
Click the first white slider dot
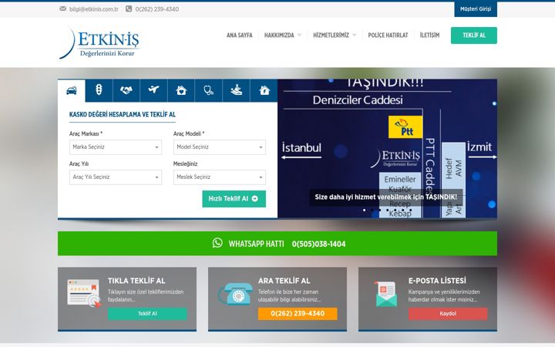[364, 210]
